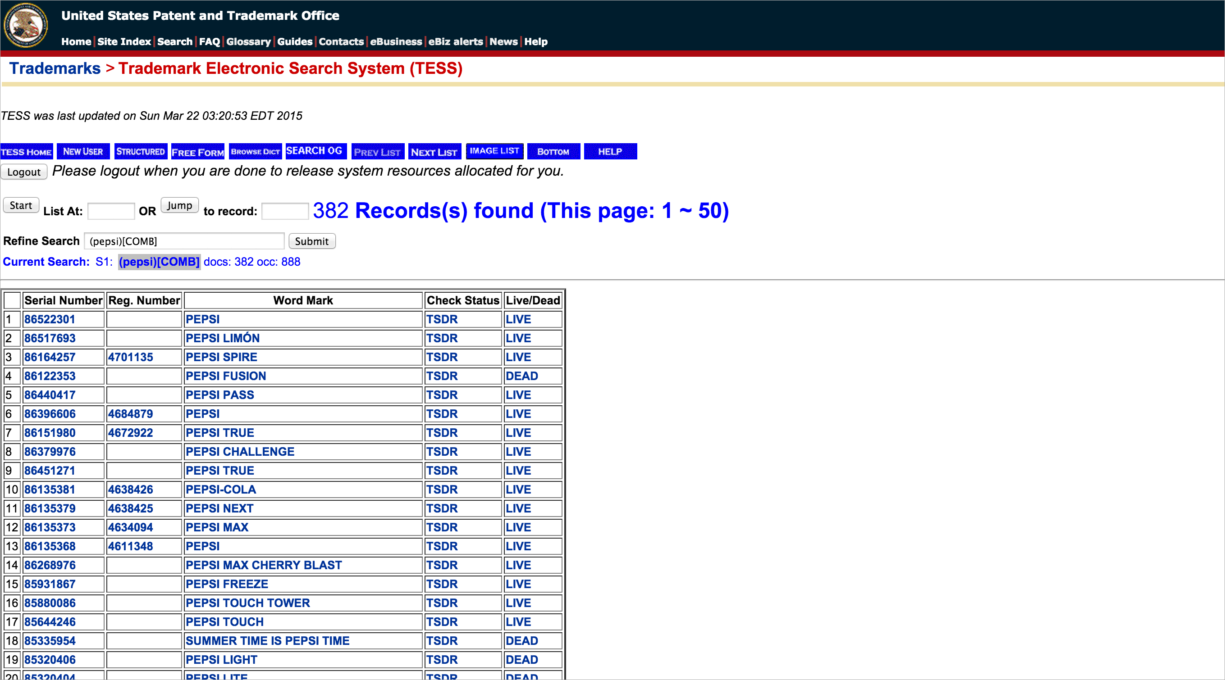Open registration number 4701135

click(130, 358)
